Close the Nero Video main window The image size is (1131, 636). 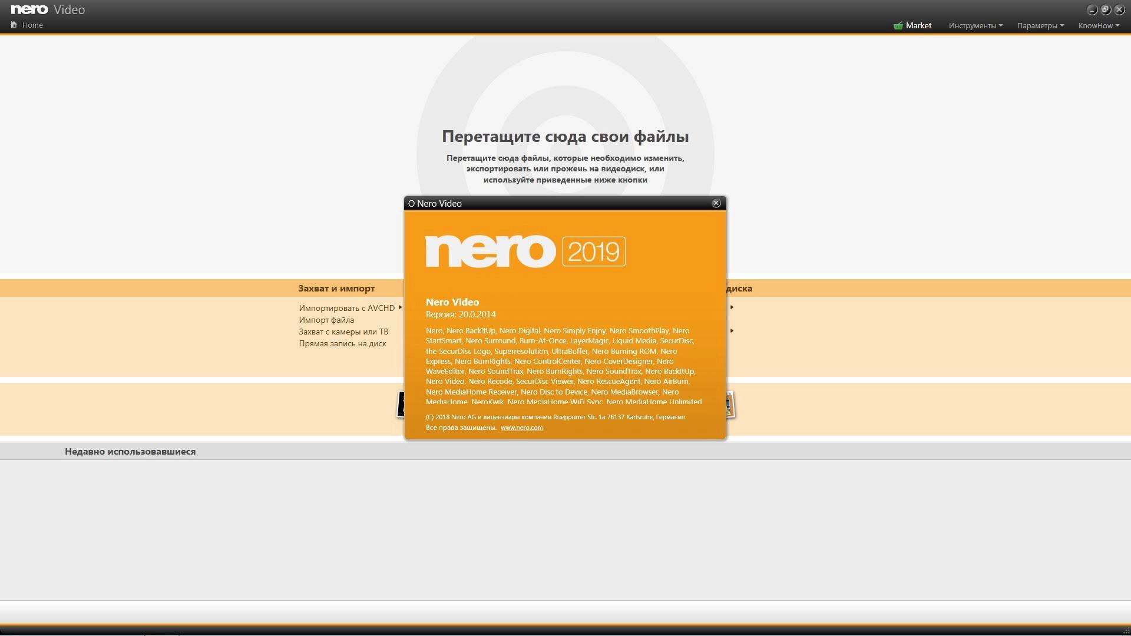pyautogui.click(x=1120, y=10)
